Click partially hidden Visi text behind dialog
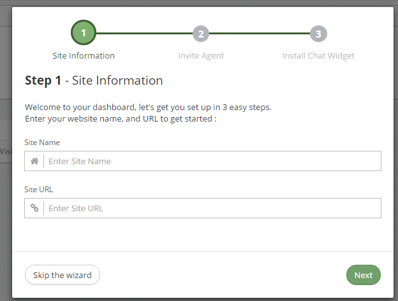Screen dimensions: 398x301 point(6,151)
